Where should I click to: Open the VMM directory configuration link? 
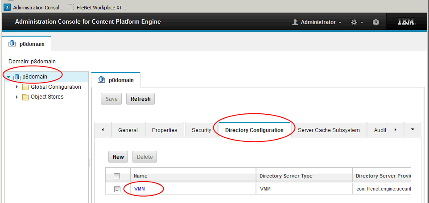[x=140, y=189]
